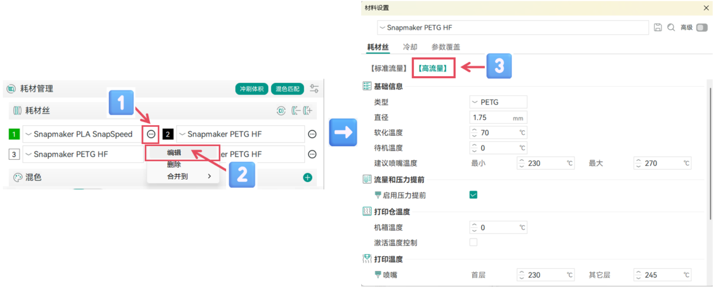Image resolution: width=715 pixels, height=290 pixels.
Task: Open the 类型 PETG type dropdown
Action: click(x=498, y=102)
